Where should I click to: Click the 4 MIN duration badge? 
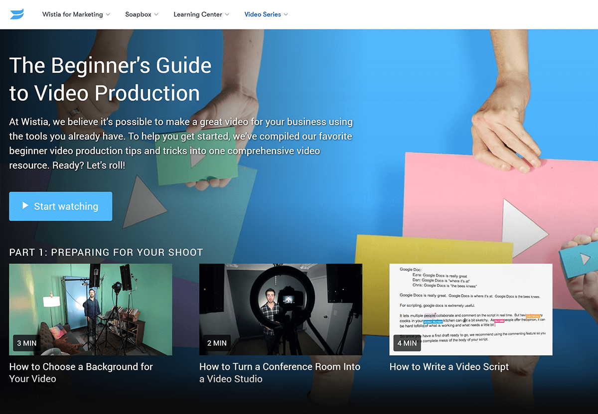click(x=407, y=343)
